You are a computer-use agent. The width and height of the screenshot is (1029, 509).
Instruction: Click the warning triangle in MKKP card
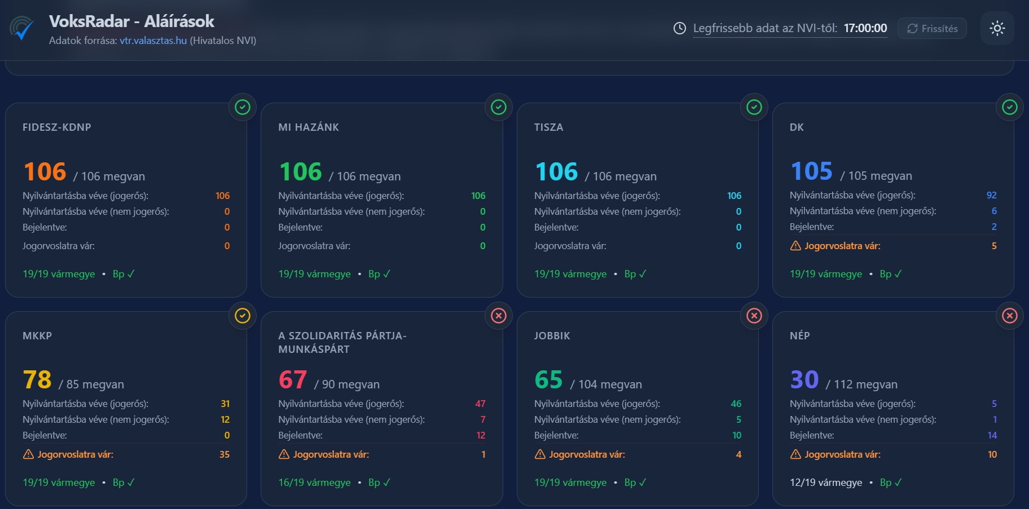coord(28,454)
